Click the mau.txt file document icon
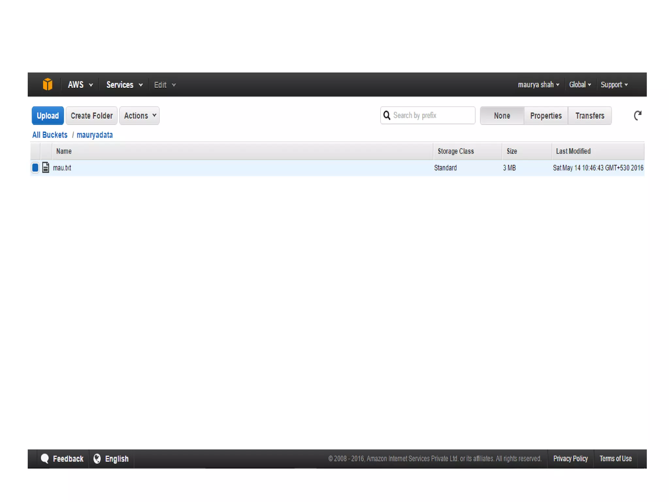Screen dimensions: 669x502 [46, 168]
